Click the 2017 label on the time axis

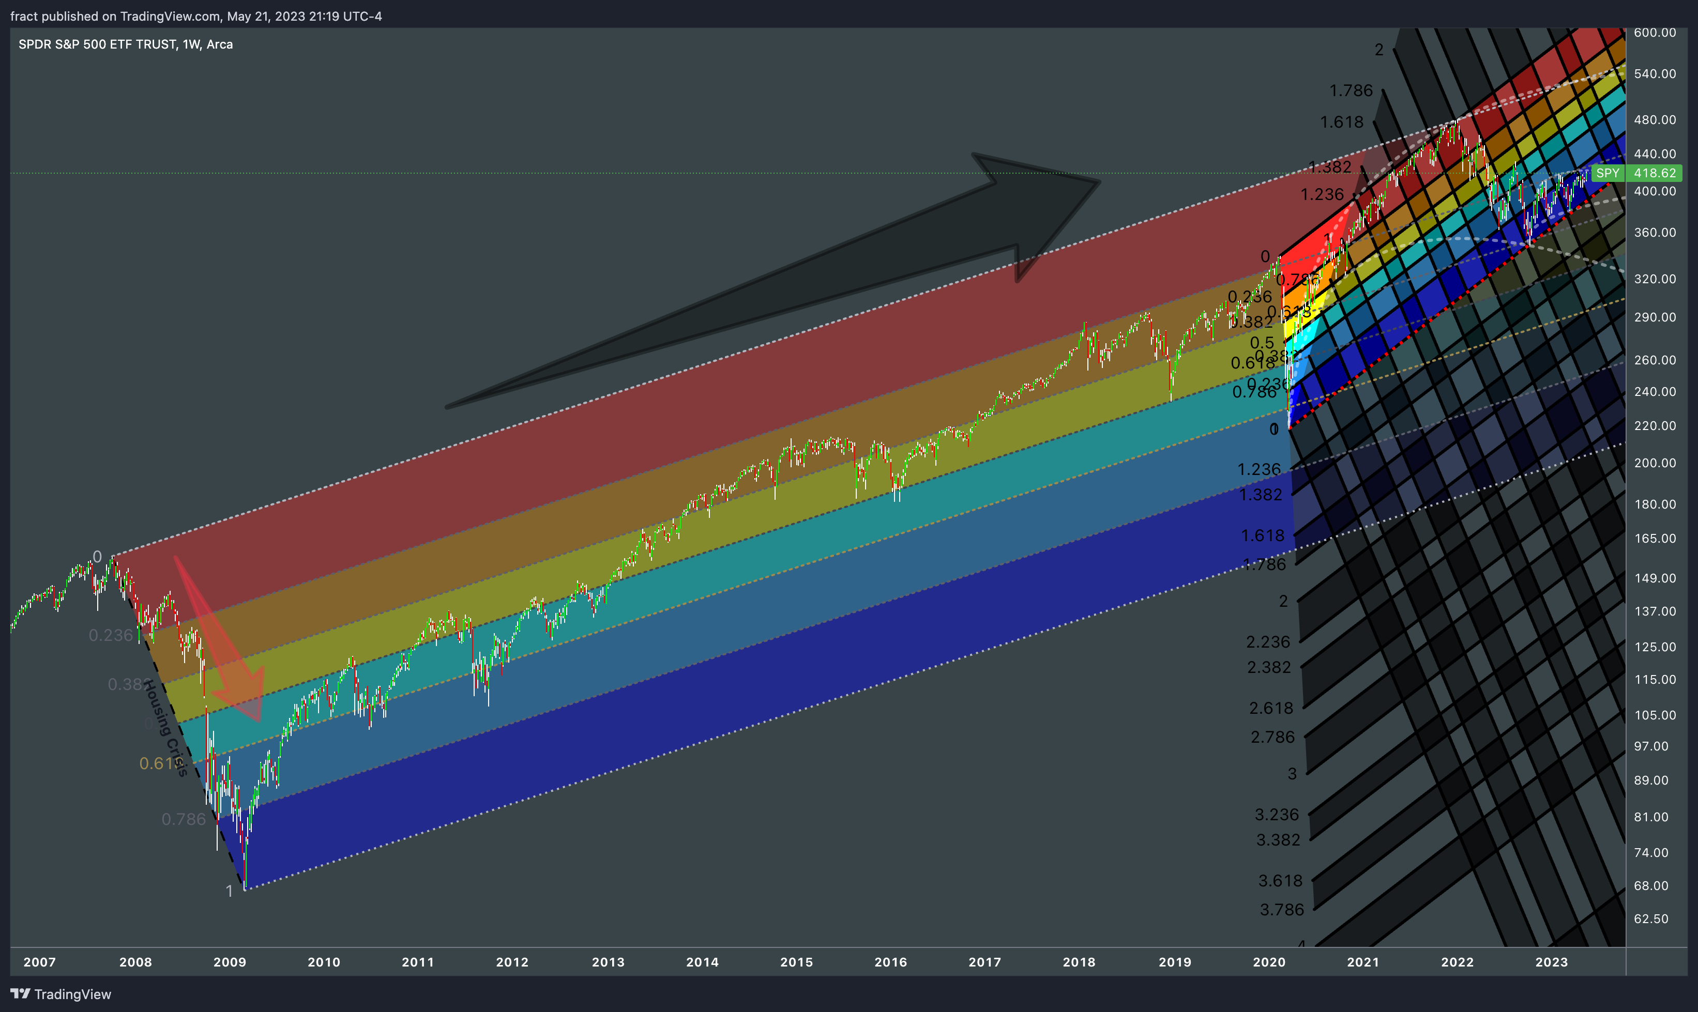tap(985, 962)
